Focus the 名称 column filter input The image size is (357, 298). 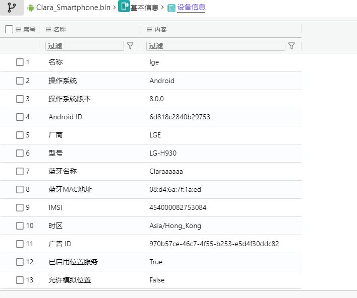[85, 46]
